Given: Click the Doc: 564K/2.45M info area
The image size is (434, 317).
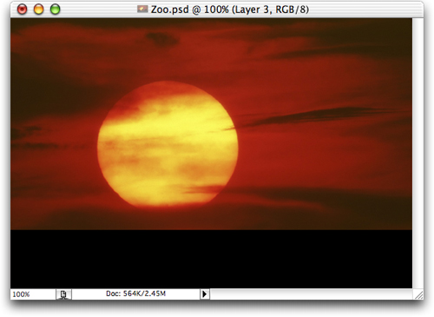Looking at the screenshot, I should pyautogui.click(x=136, y=294).
